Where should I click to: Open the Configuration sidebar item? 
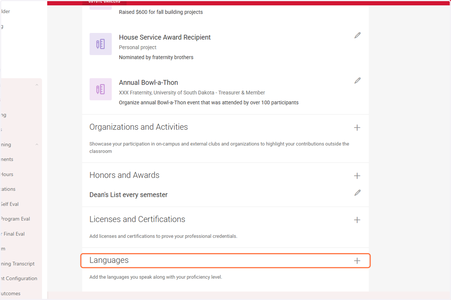pos(19,279)
